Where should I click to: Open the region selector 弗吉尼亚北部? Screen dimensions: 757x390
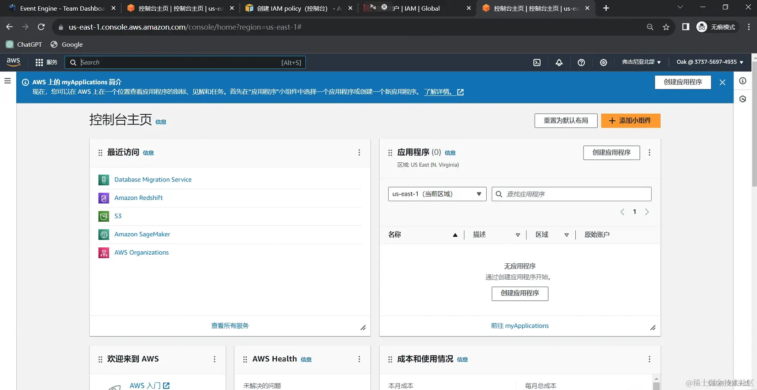click(641, 62)
